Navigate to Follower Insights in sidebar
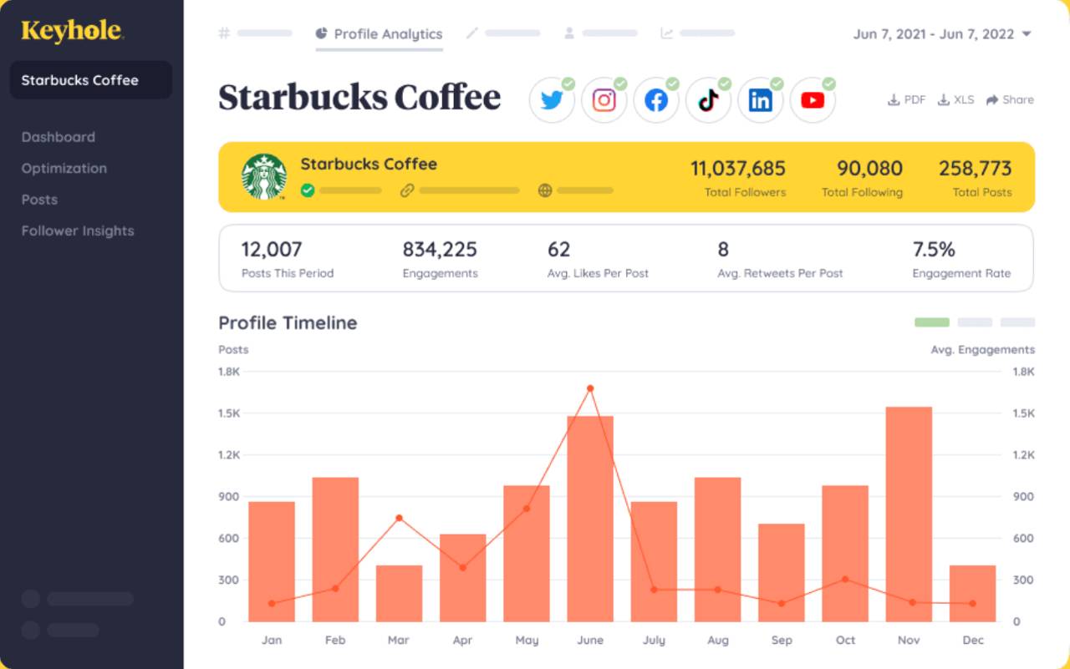 click(77, 231)
